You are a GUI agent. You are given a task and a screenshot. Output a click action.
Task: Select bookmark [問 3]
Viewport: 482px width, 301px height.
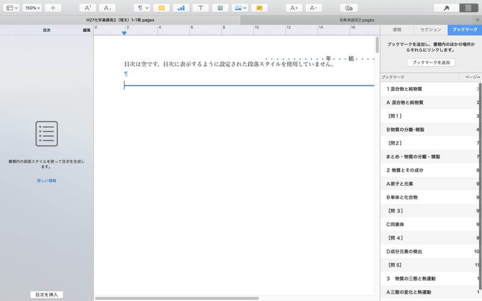point(431,211)
